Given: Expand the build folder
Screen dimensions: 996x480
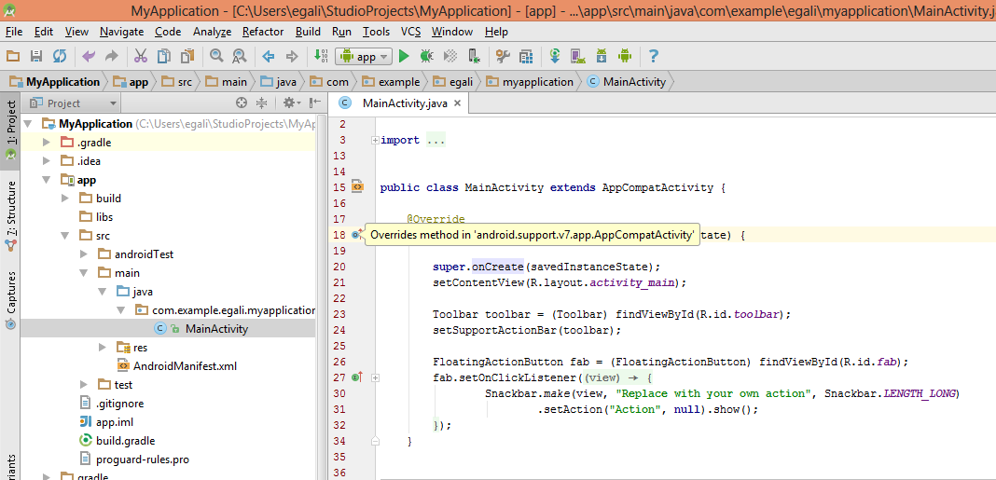Looking at the screenshot, I should click(x=64, y=199).
